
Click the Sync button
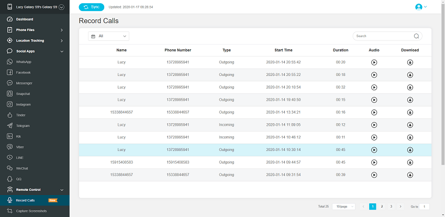[x=92, y=7]
